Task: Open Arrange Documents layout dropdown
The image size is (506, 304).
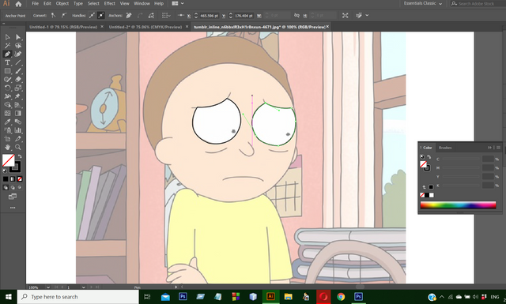Action: pyautogui.click(x=178, y=3)
